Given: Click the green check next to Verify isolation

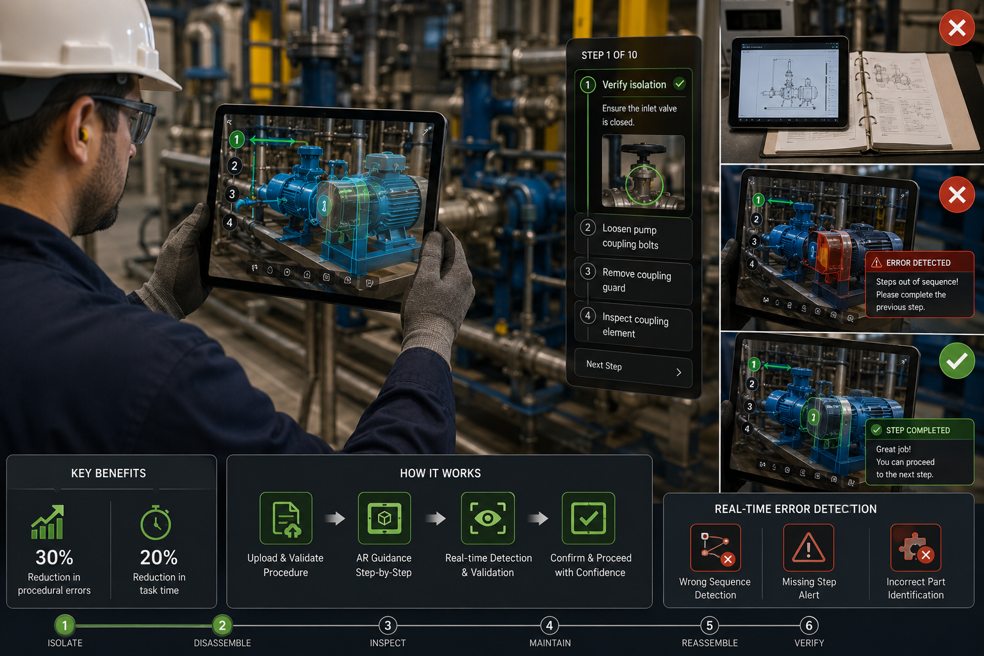Looking at the screenshot, I should coord(680,84).
